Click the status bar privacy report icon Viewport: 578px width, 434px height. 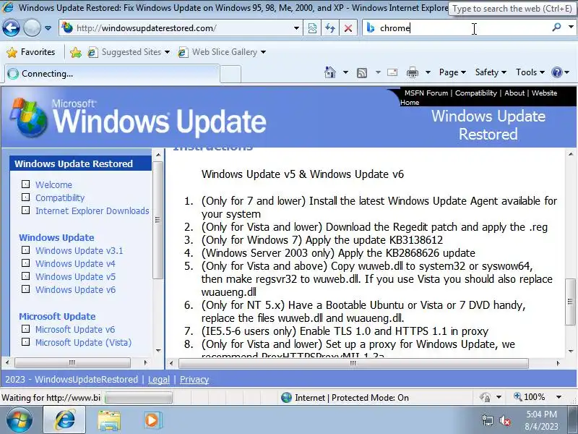[x=485, y=397]
